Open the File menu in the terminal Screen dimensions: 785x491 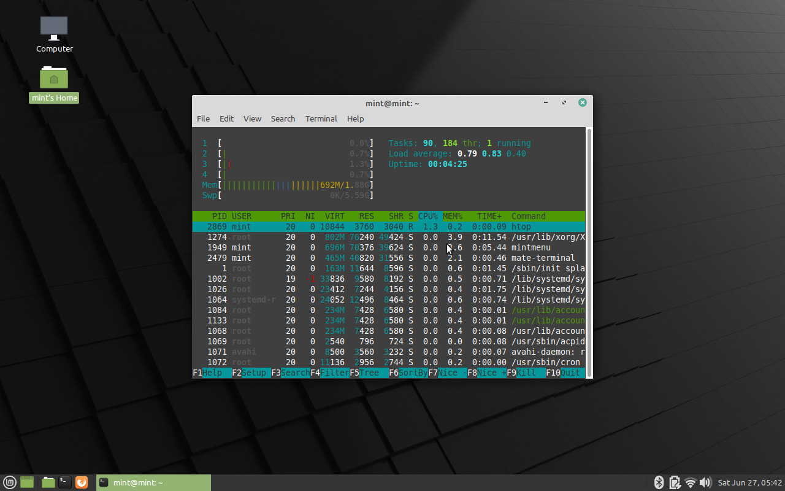pyautogui.click(x=203, y=119)
